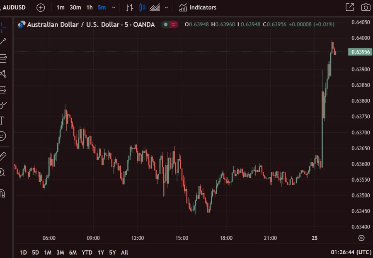
Task: Select the crosshair cursor tool
Action: coord(2,28)
